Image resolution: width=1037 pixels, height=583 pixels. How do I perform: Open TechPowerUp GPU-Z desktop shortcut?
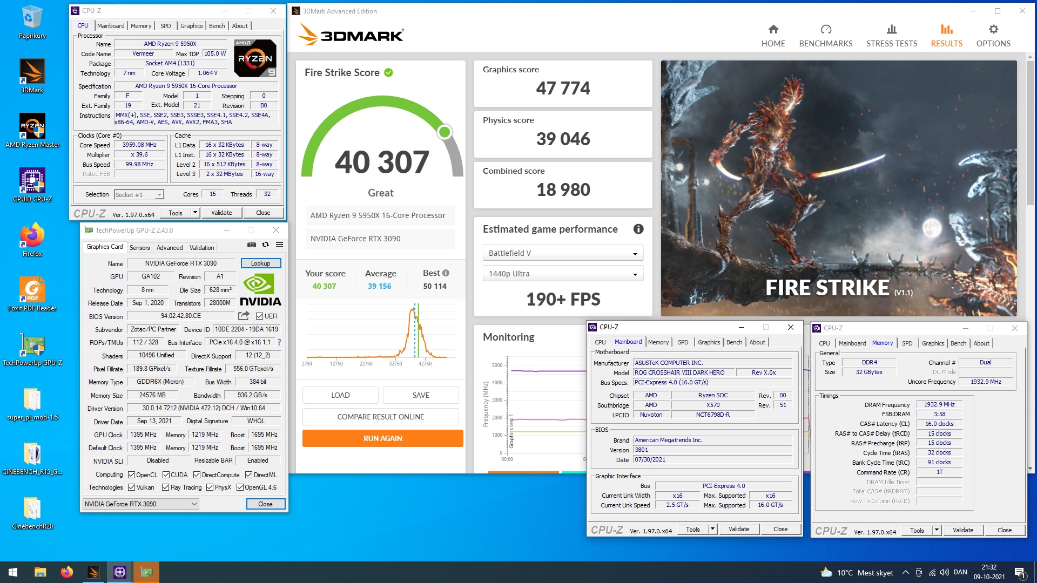click(x=32, y=348)
